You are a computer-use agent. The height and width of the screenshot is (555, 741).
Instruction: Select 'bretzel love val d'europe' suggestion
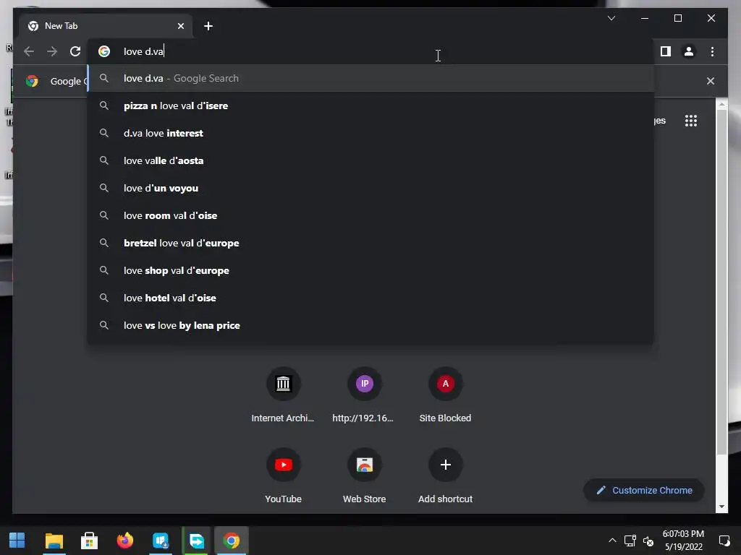(x=371, y=243)
